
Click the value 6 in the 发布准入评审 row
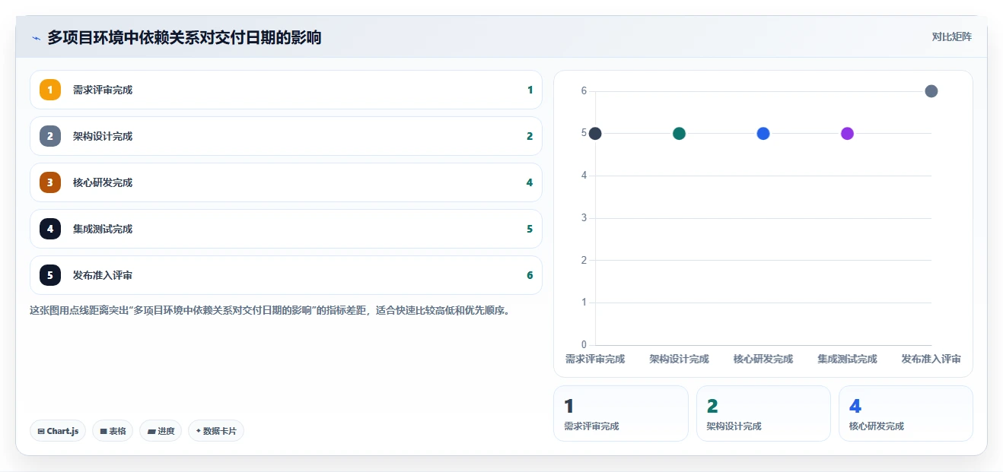point(530,275)
